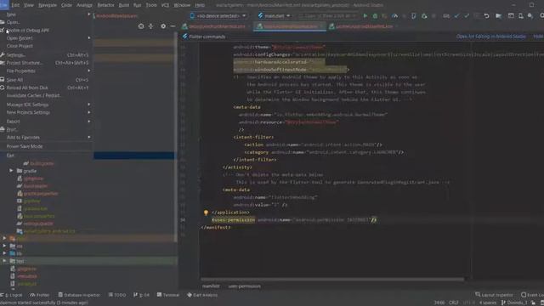Click the gear settings icon in Project panel
This screenshot has height=306, width=544.
coord(163,26)
